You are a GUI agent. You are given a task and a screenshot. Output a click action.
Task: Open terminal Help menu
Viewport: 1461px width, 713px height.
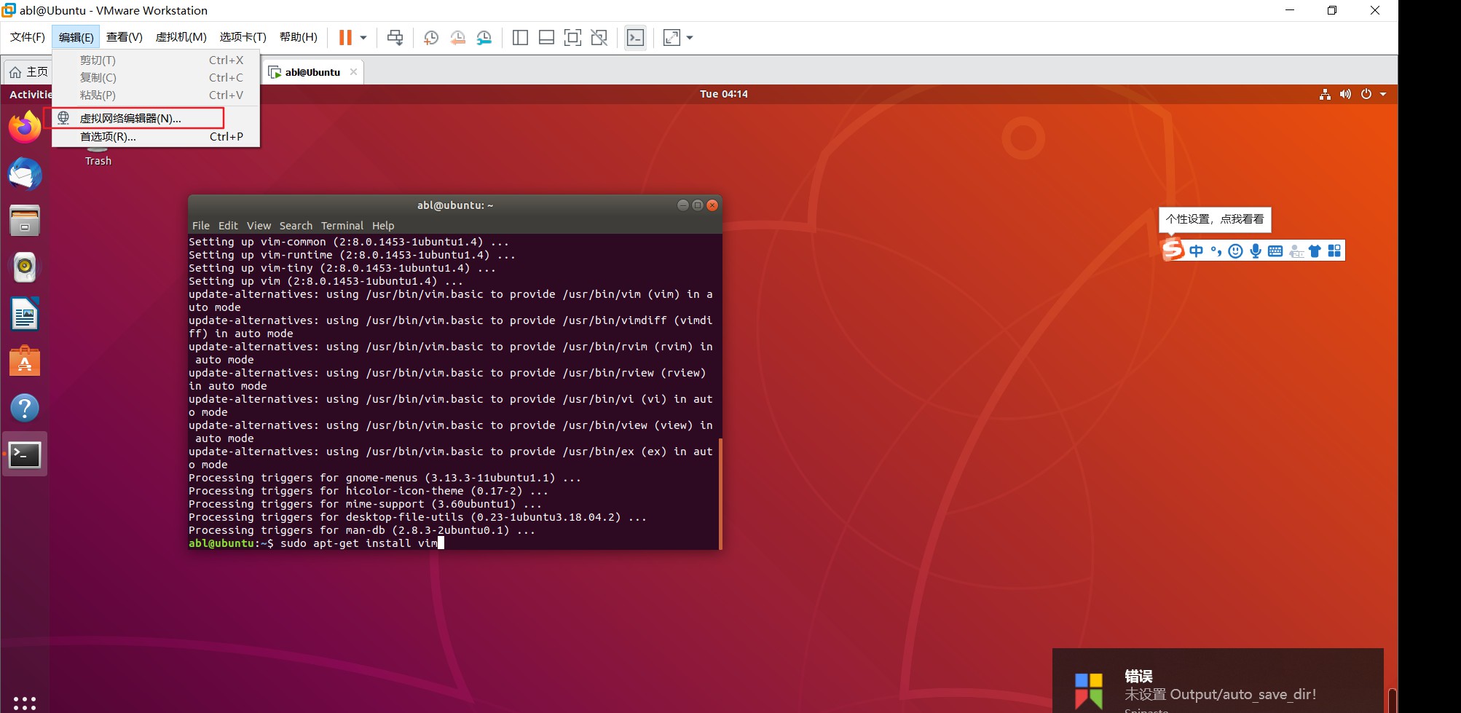click(383, 226)
